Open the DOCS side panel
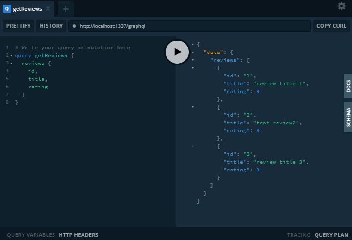This screenshot has width=352, height=240. [x=348, y=86]
